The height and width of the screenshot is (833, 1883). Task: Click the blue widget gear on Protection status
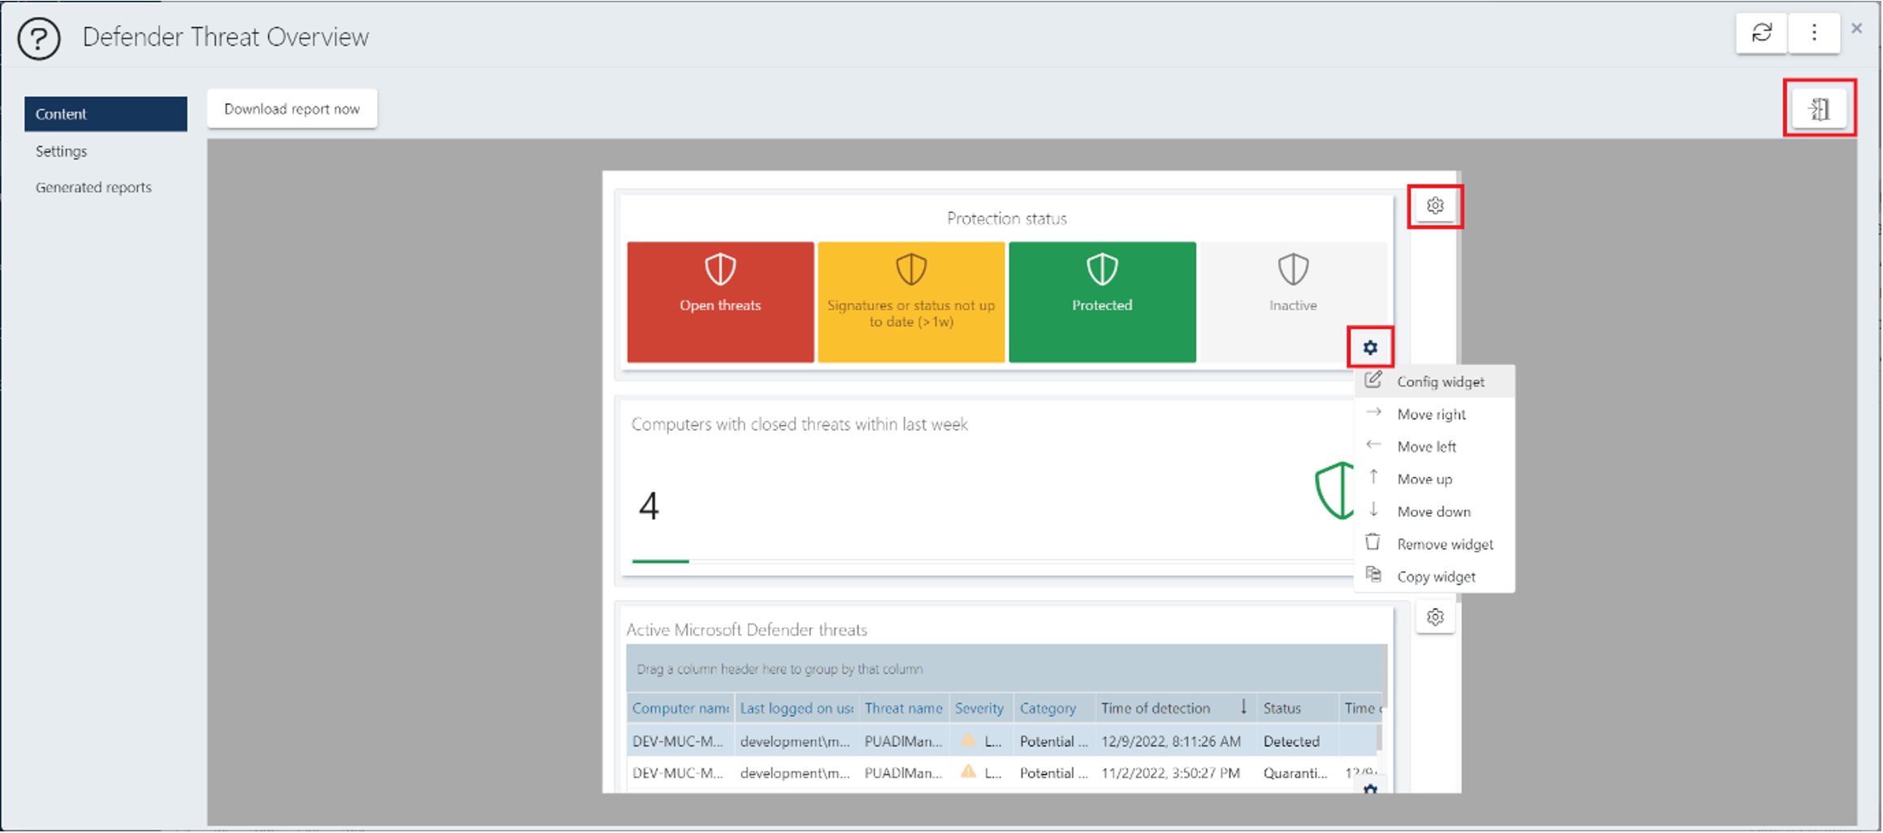coord(1370,348)
